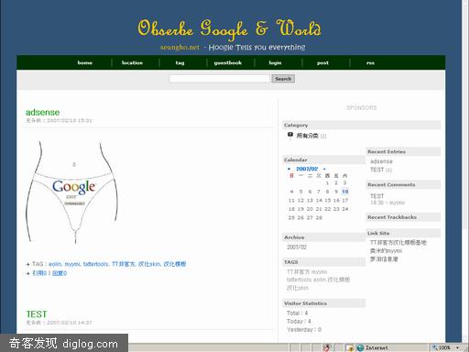Viewport: 469px width, 352px height.
Task: Go to previous month in calendar
Action: click(x=289, y=169)
